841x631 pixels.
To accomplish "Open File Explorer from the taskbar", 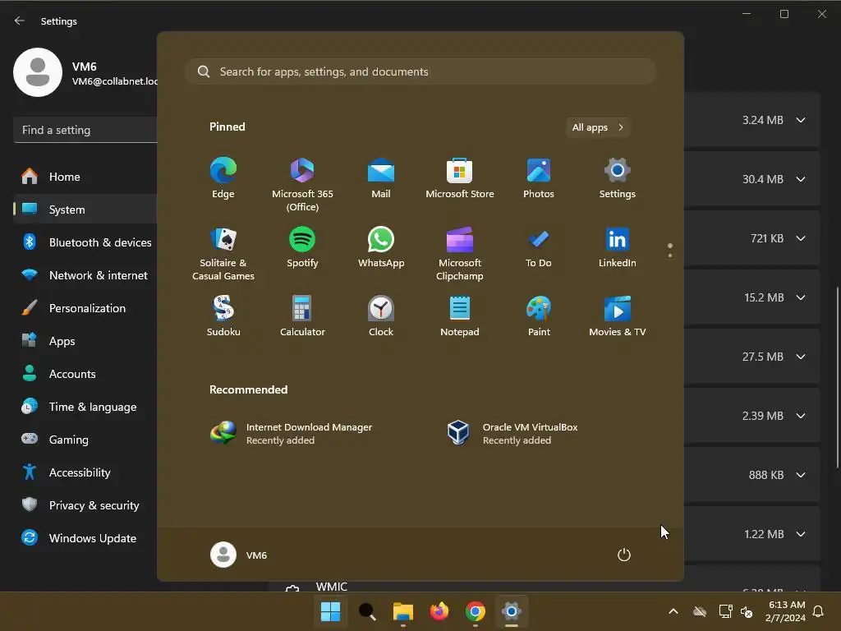I will coord(402,611).
